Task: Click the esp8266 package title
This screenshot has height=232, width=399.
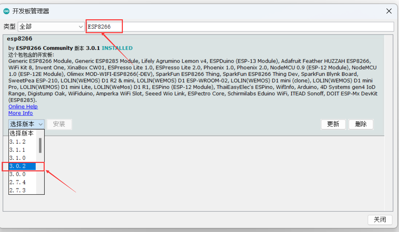Action: (x=20, y=39)
